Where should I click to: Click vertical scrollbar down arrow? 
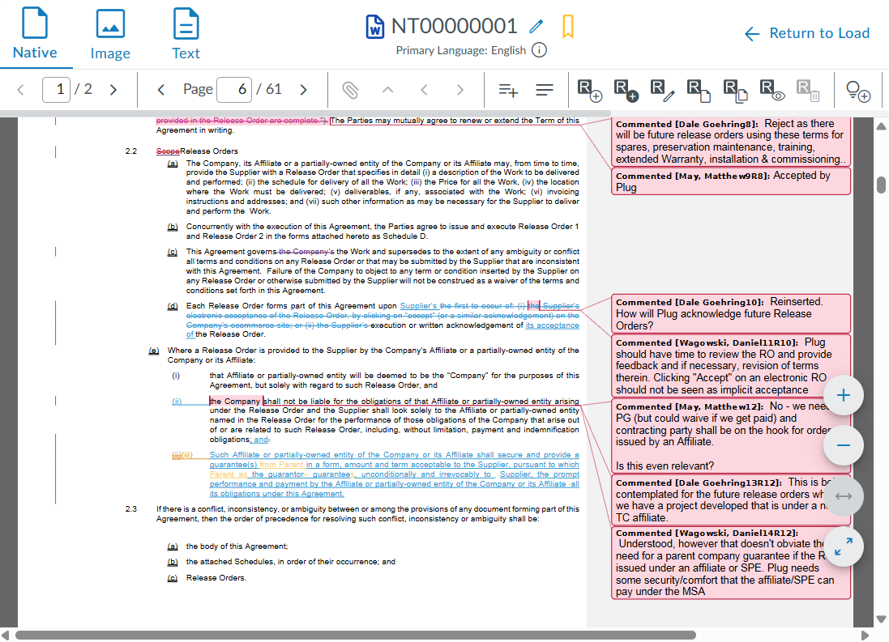(881, 619)
